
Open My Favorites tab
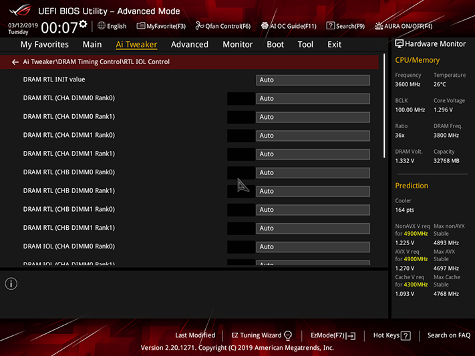coord(45,45)
